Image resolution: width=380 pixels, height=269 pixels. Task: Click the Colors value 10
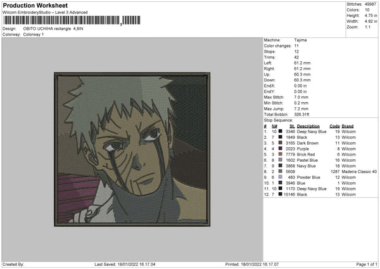point(367,10)
